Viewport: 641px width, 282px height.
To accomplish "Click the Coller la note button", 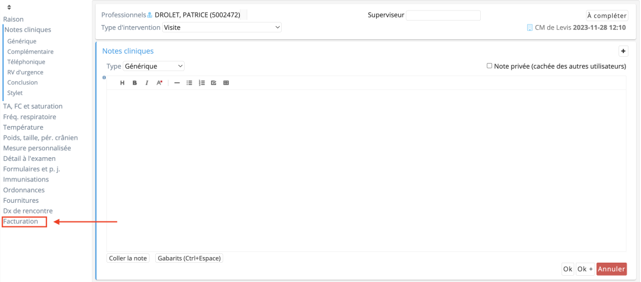I will click(128, 258).
